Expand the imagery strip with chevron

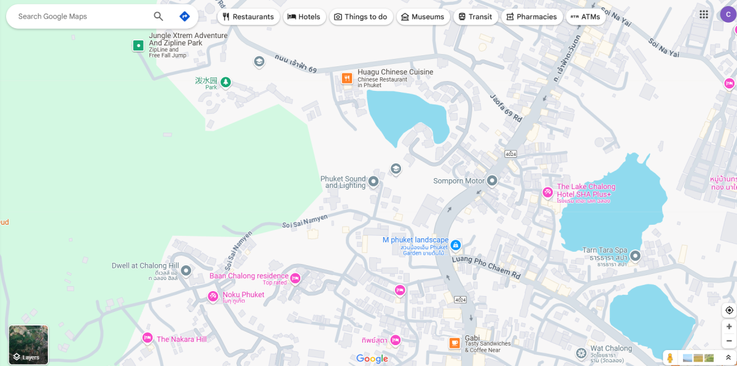point(728,357)
